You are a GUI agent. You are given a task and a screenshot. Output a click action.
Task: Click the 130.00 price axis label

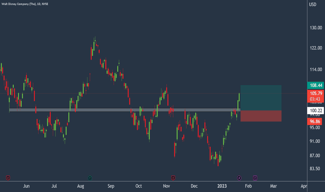[x=316, y=28]
